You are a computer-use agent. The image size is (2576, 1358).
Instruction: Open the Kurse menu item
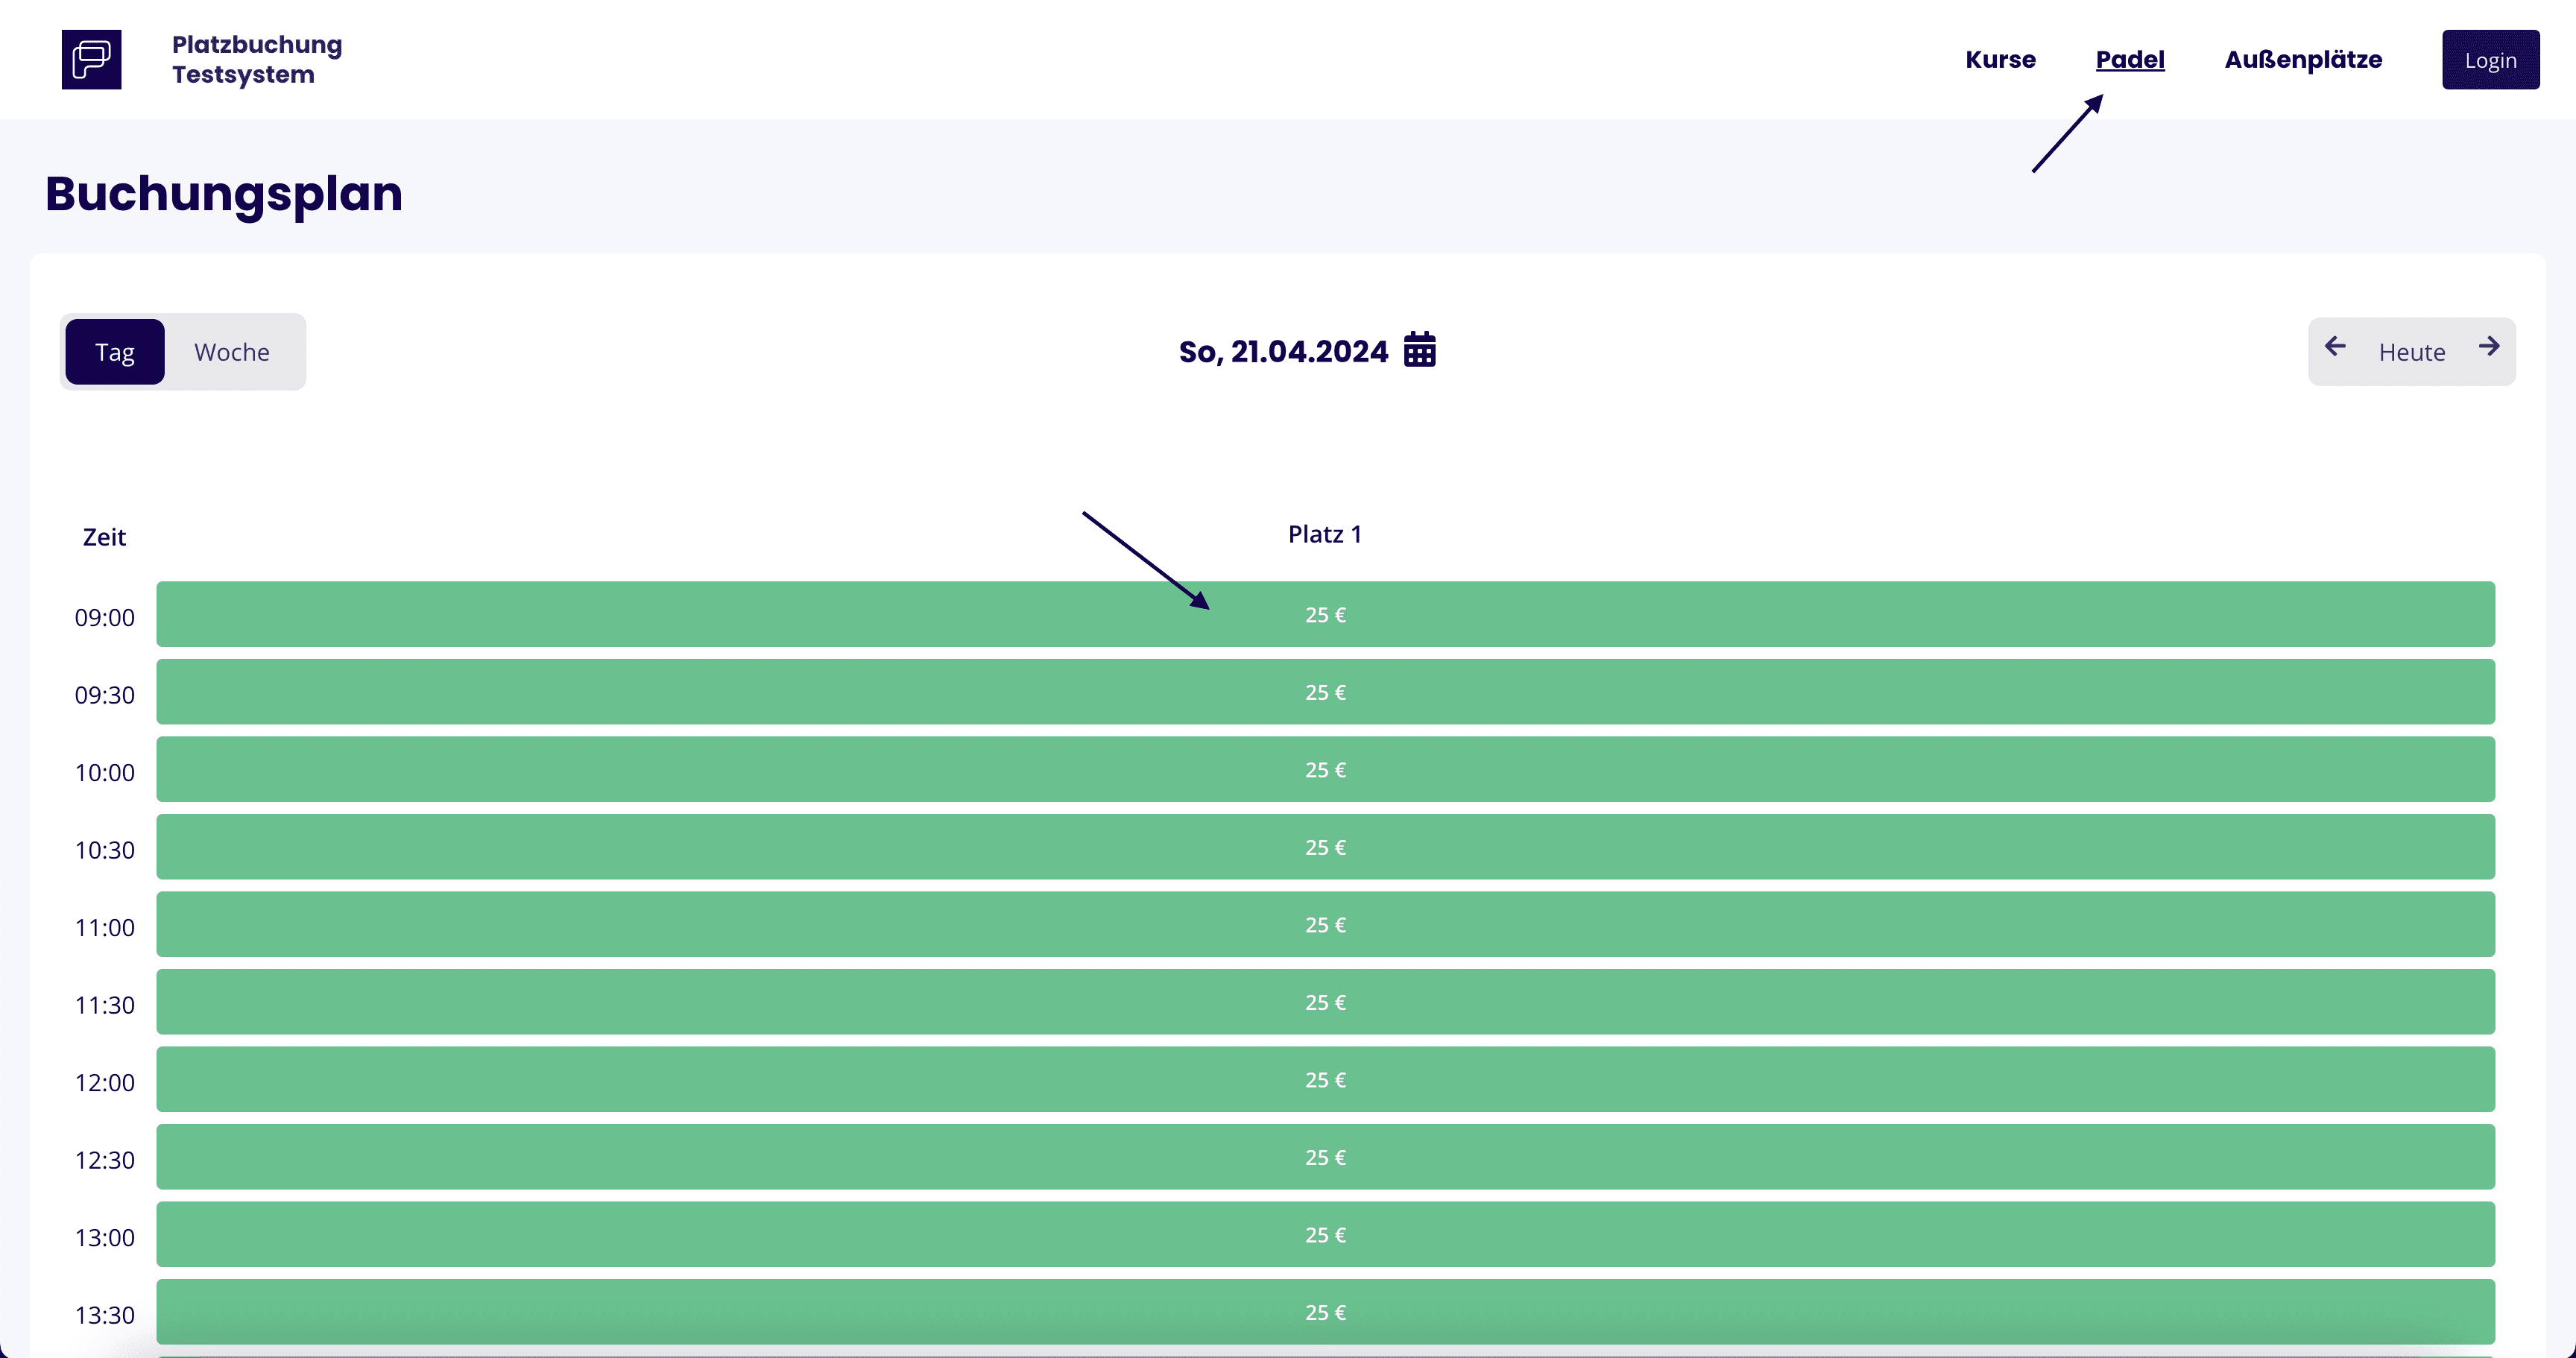[x=2000, y=59]
